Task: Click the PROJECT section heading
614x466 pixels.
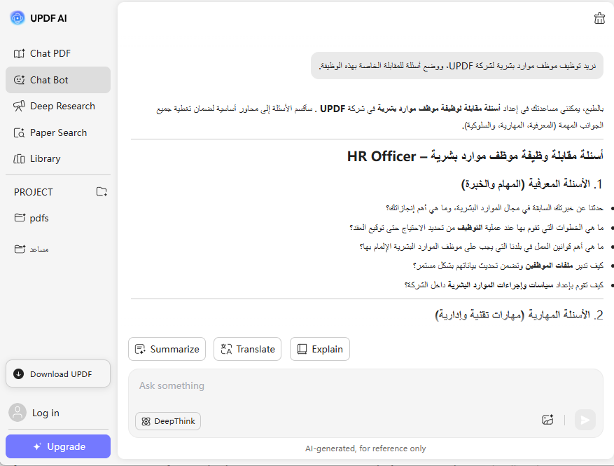Action: click(x=34, y=192)
